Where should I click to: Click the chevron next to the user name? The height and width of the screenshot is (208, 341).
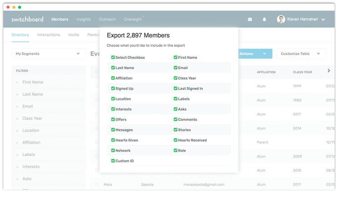coord(323,20)
